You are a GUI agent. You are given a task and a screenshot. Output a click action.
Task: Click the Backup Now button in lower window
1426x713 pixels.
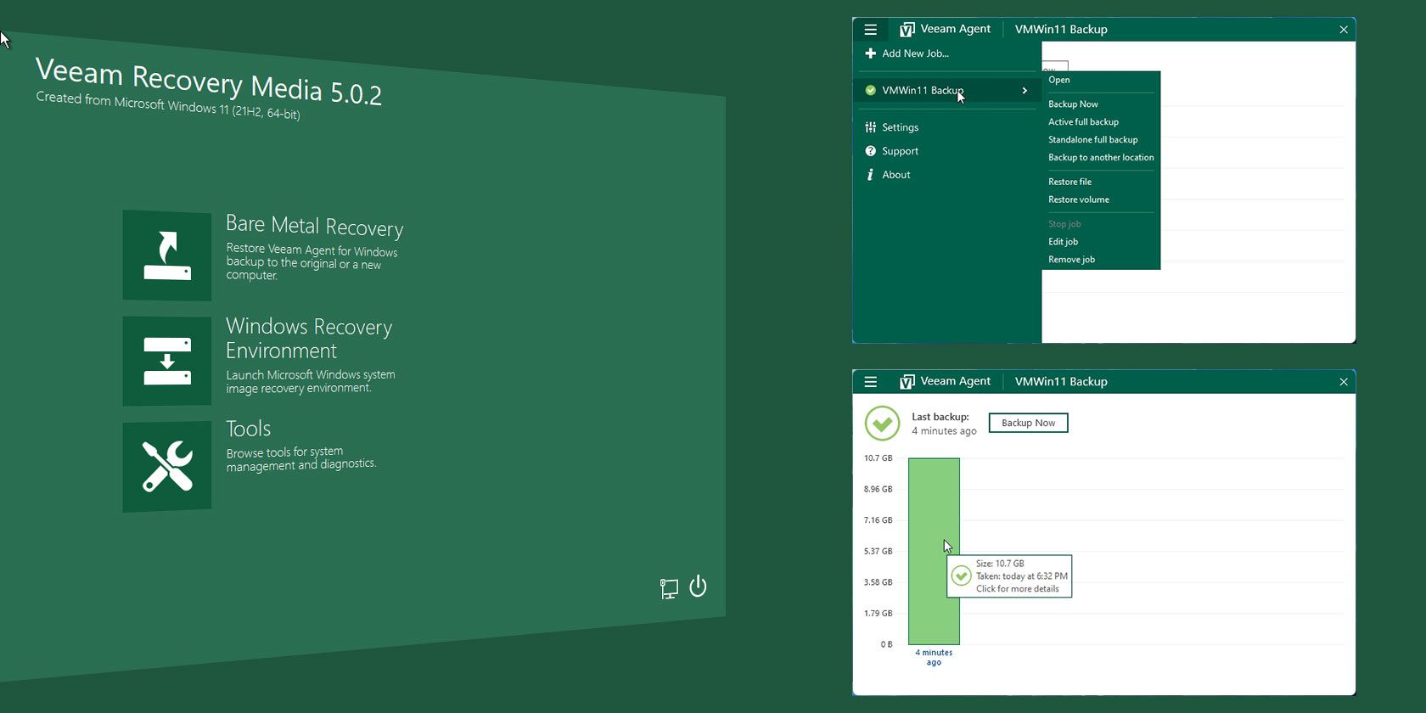coord(1028,423)
